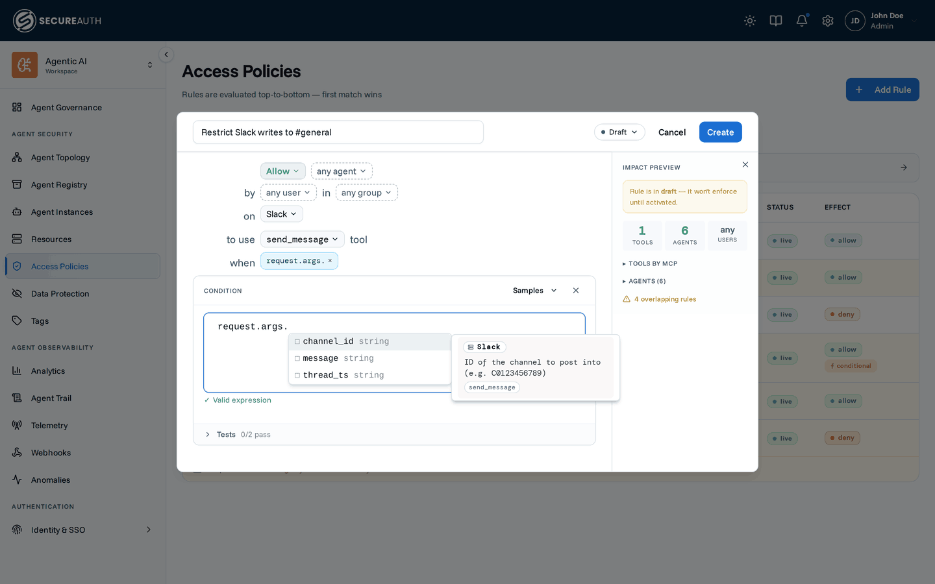935x584 pixels.
Task: Click the 6 Agents stat card
Action: click(685, 236)
